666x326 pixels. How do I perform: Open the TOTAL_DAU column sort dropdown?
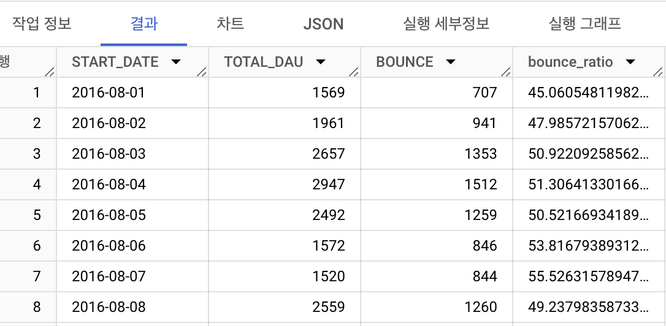[320, 62]
